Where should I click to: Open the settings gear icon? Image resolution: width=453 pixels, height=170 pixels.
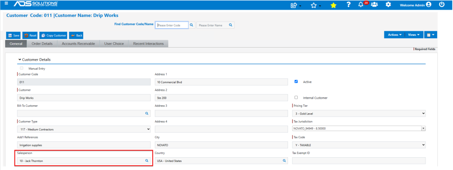[388, 4]
